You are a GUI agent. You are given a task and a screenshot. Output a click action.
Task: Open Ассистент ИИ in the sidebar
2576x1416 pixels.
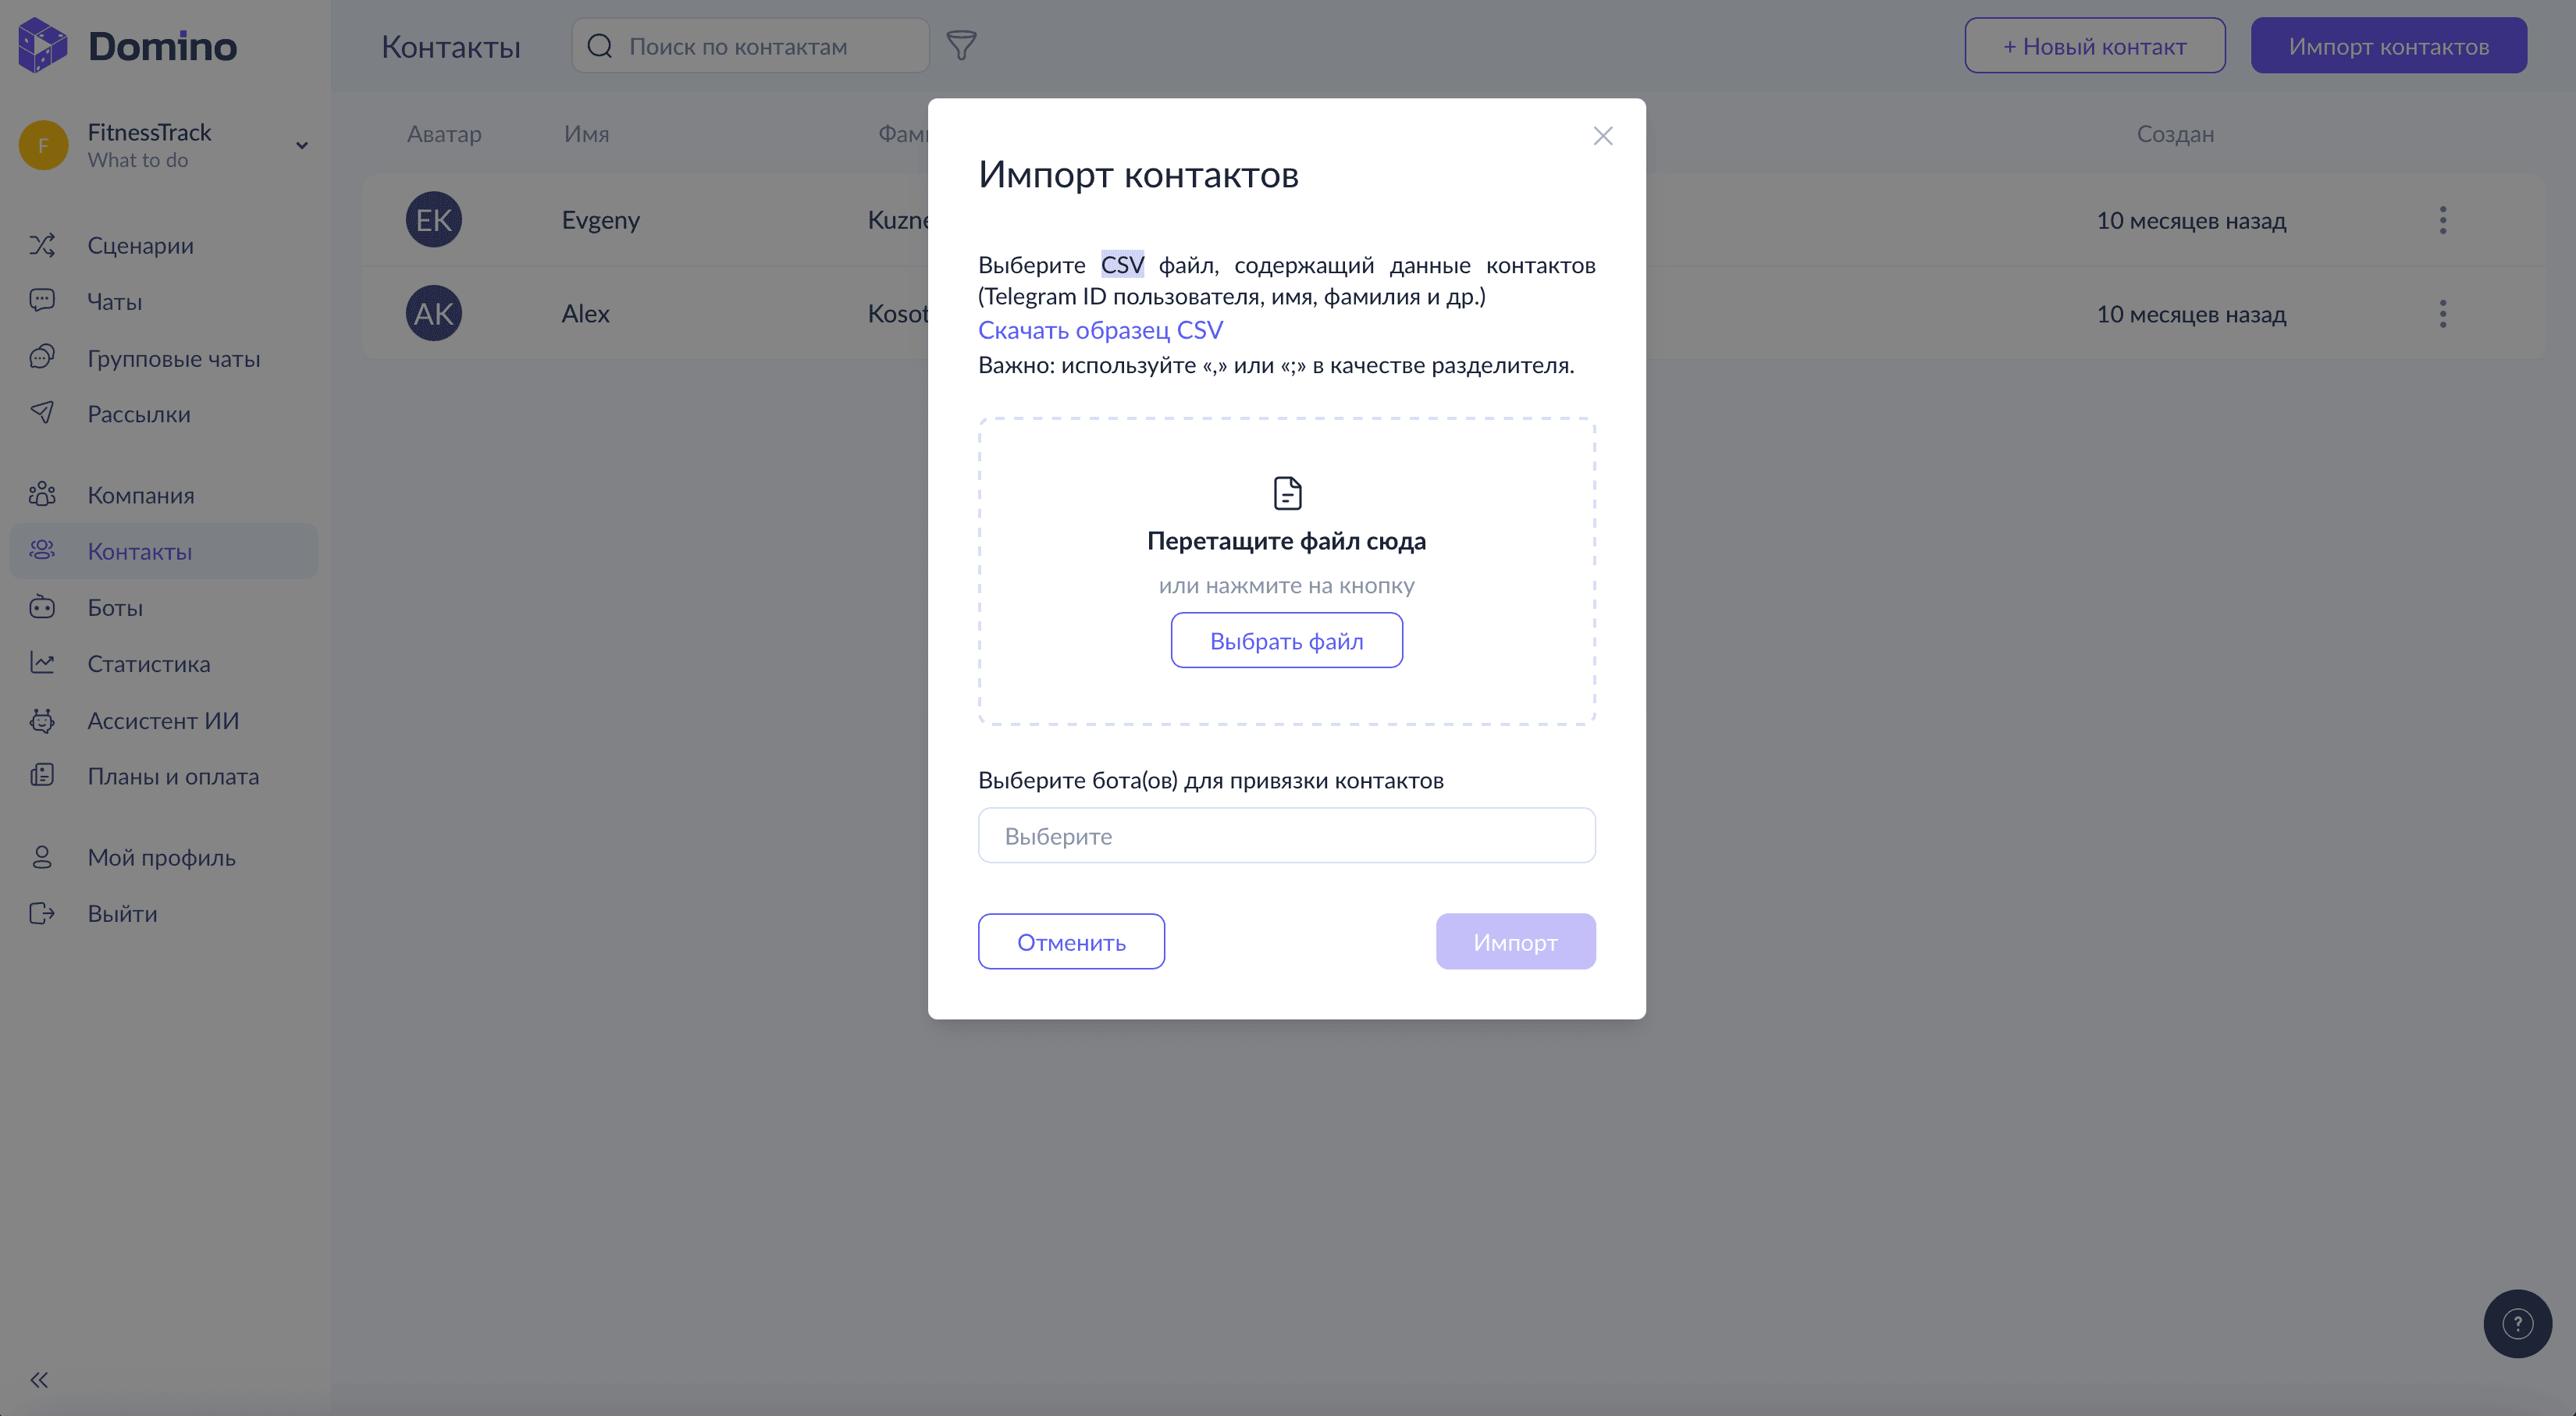click(x=163, y=720)
